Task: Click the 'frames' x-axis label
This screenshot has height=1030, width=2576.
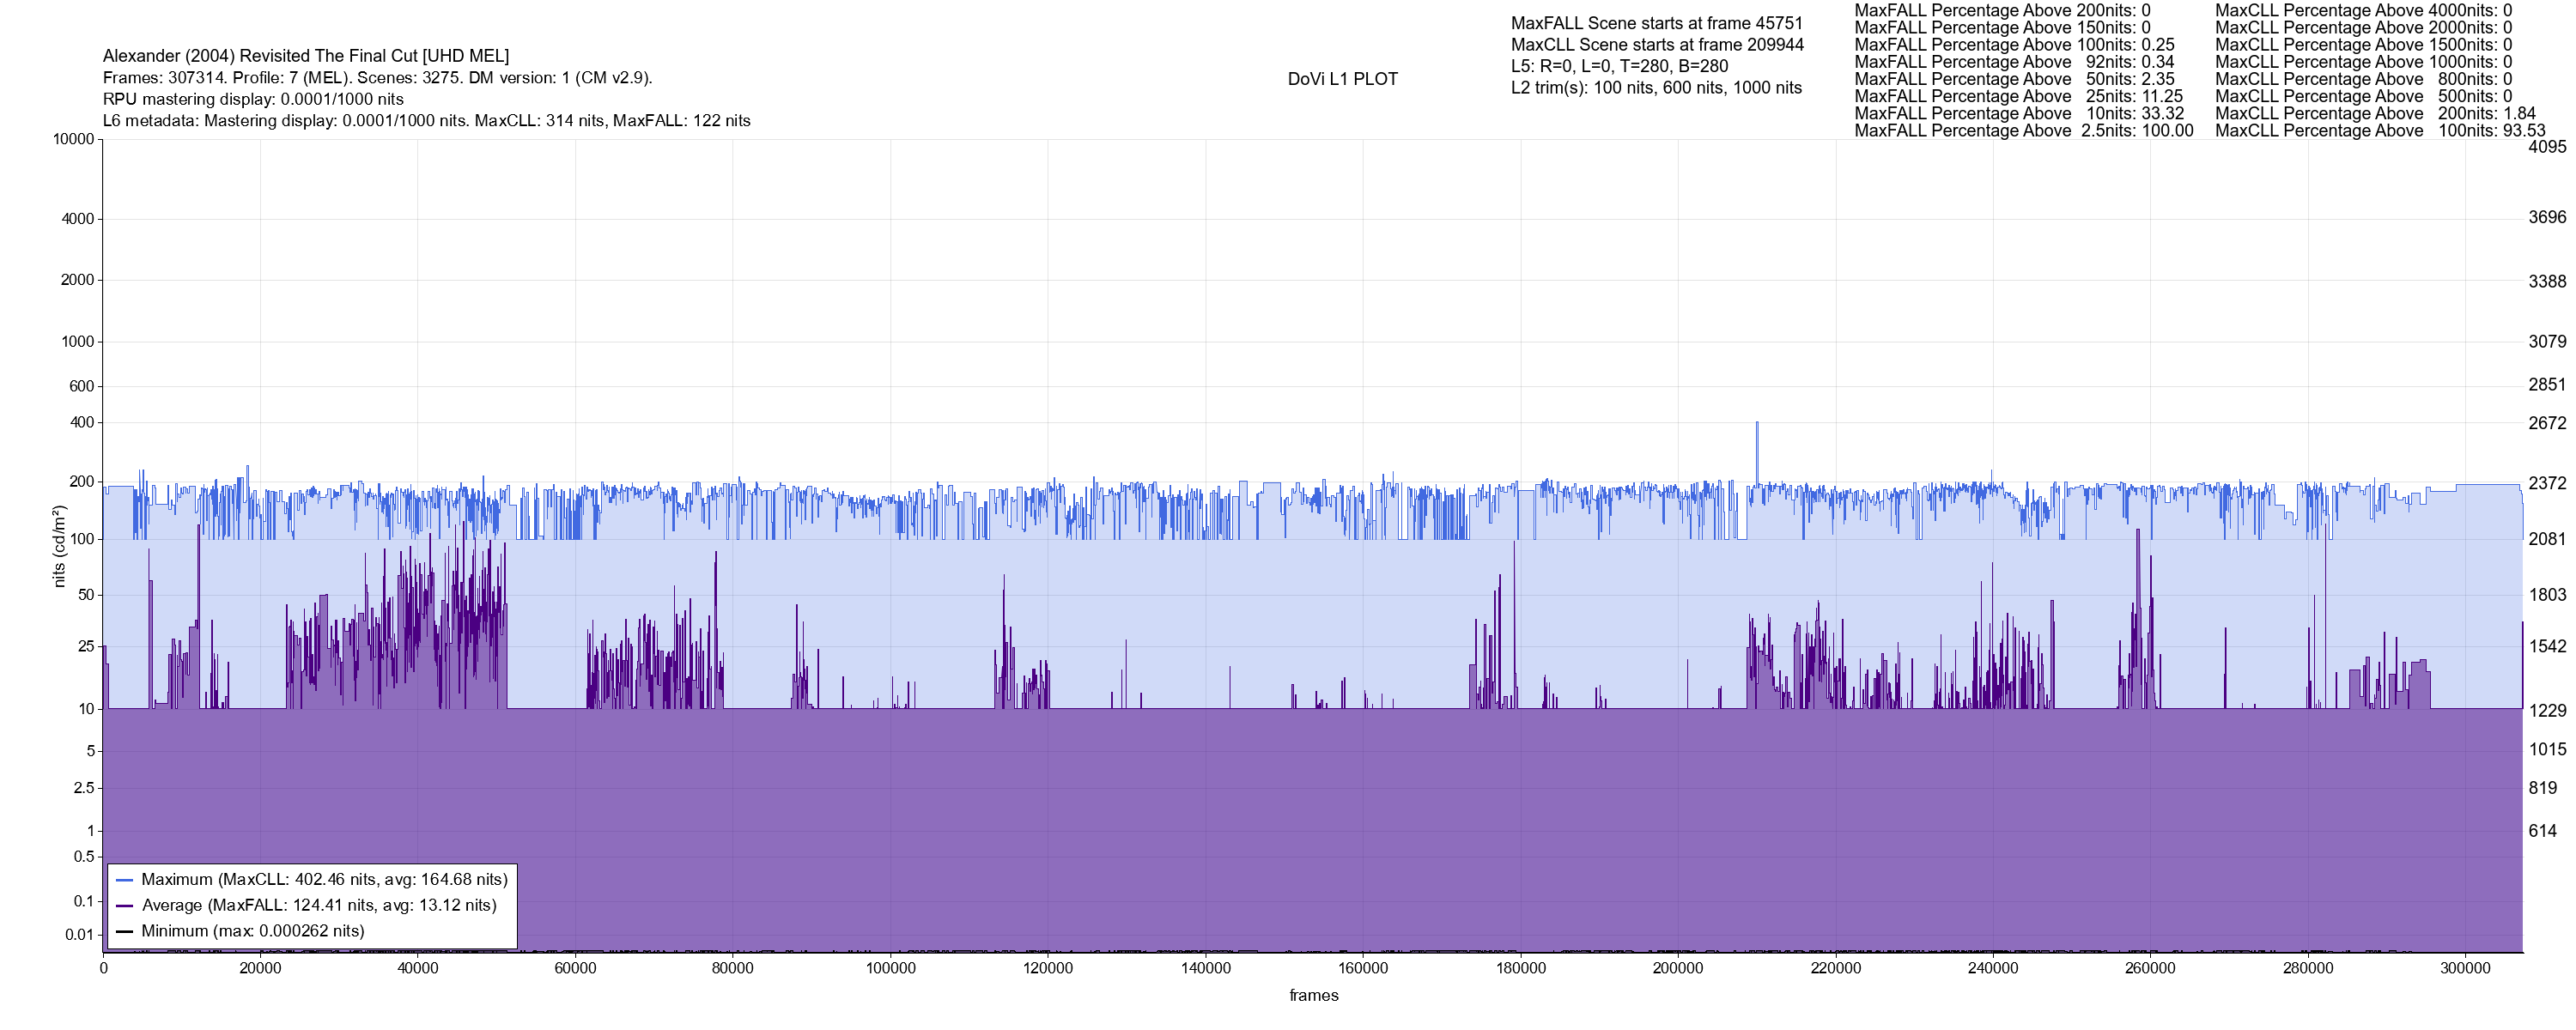Action: click(1313, 996)
